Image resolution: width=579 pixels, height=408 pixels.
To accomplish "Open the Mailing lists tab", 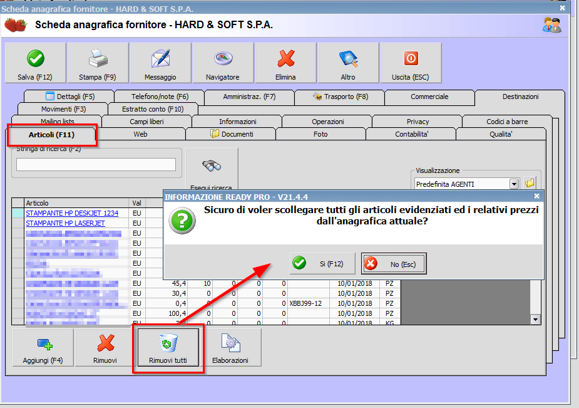I will (x=57, y=120).
